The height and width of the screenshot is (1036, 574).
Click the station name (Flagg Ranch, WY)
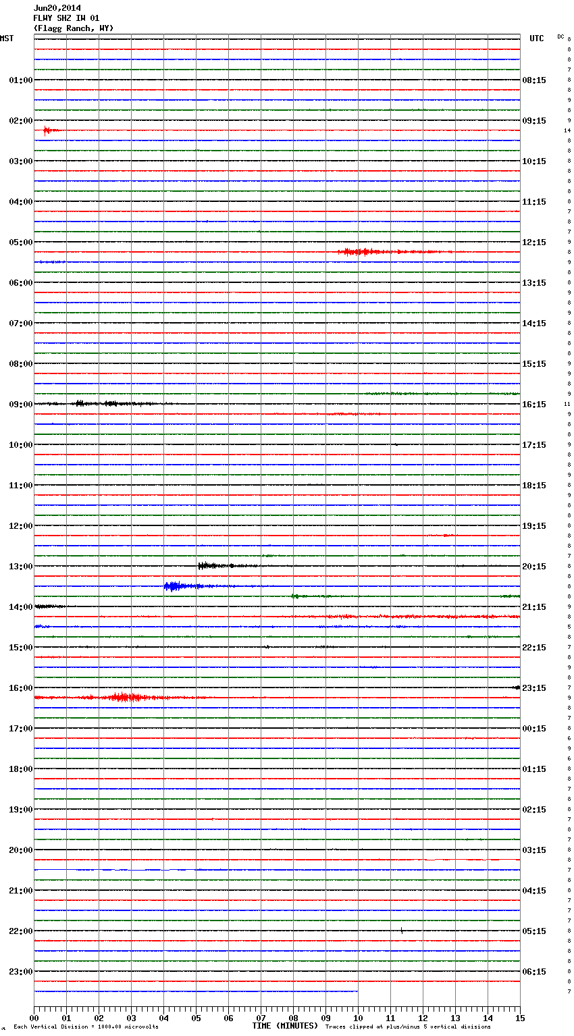pos(74,28)
